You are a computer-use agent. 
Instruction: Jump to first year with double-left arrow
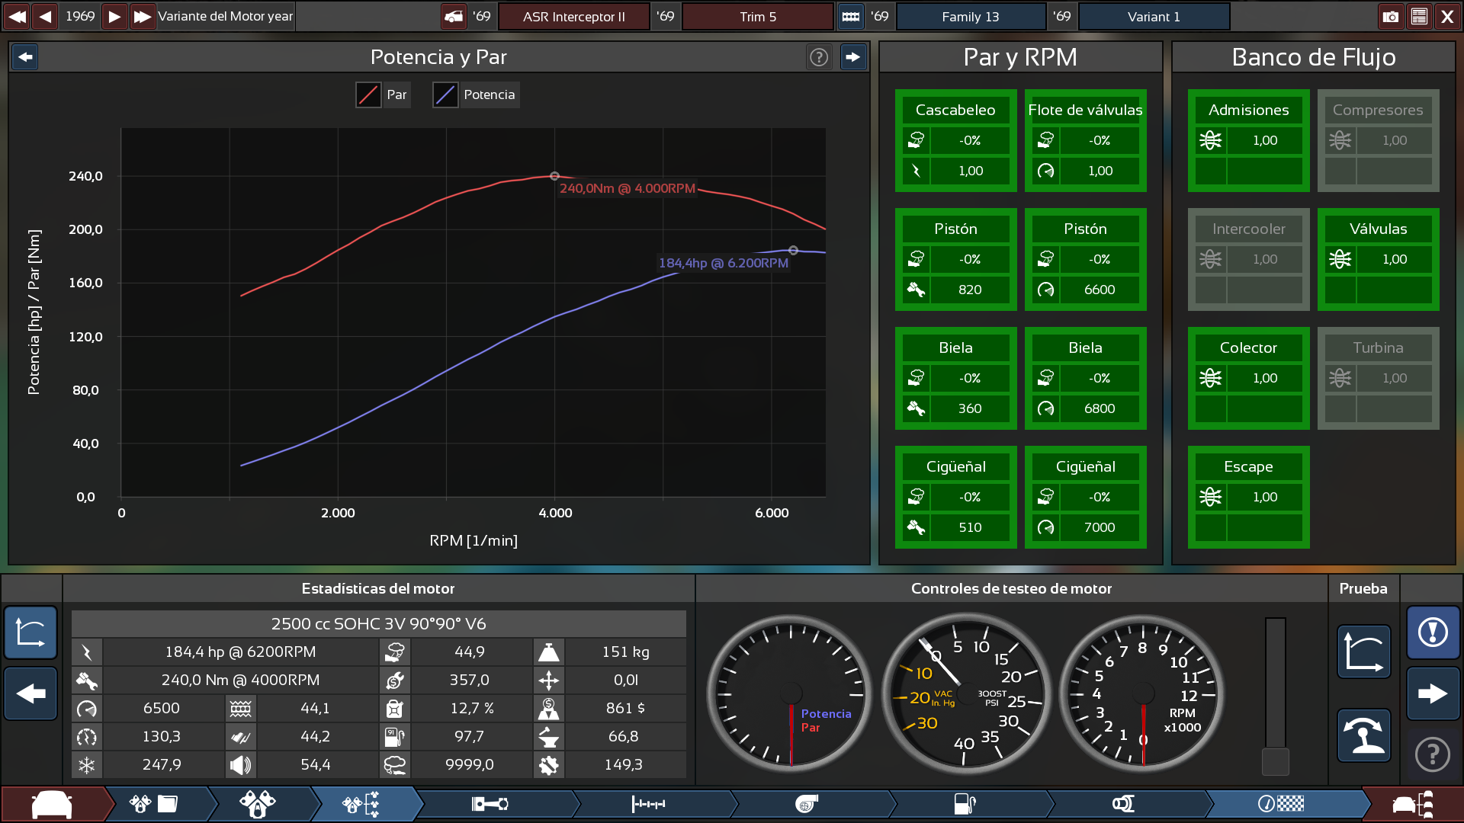pos(17,16)
